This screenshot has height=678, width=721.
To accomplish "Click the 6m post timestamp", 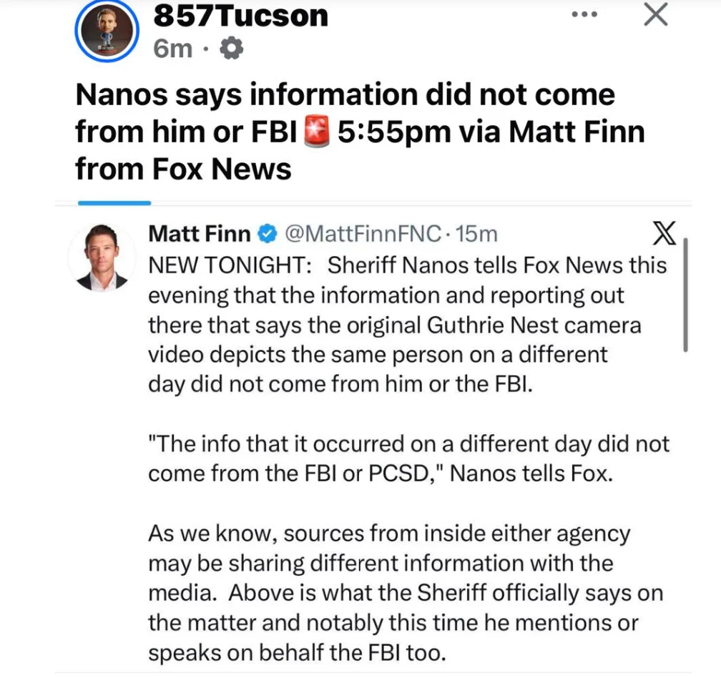I will 172,49.
